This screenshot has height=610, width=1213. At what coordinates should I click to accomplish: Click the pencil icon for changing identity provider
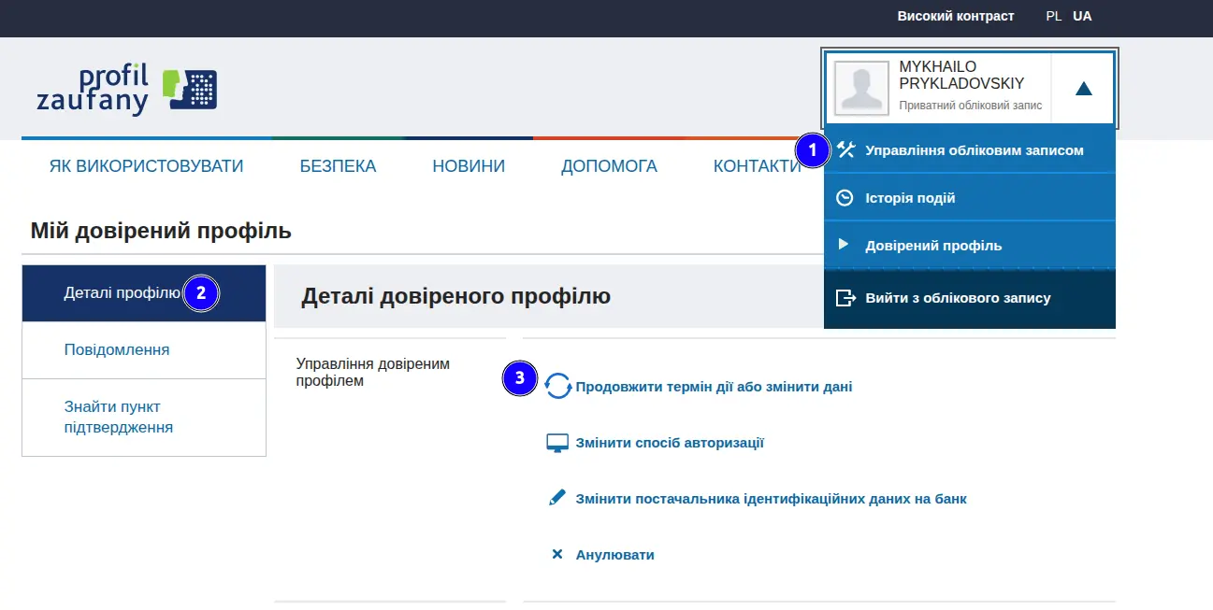[557, 498]
